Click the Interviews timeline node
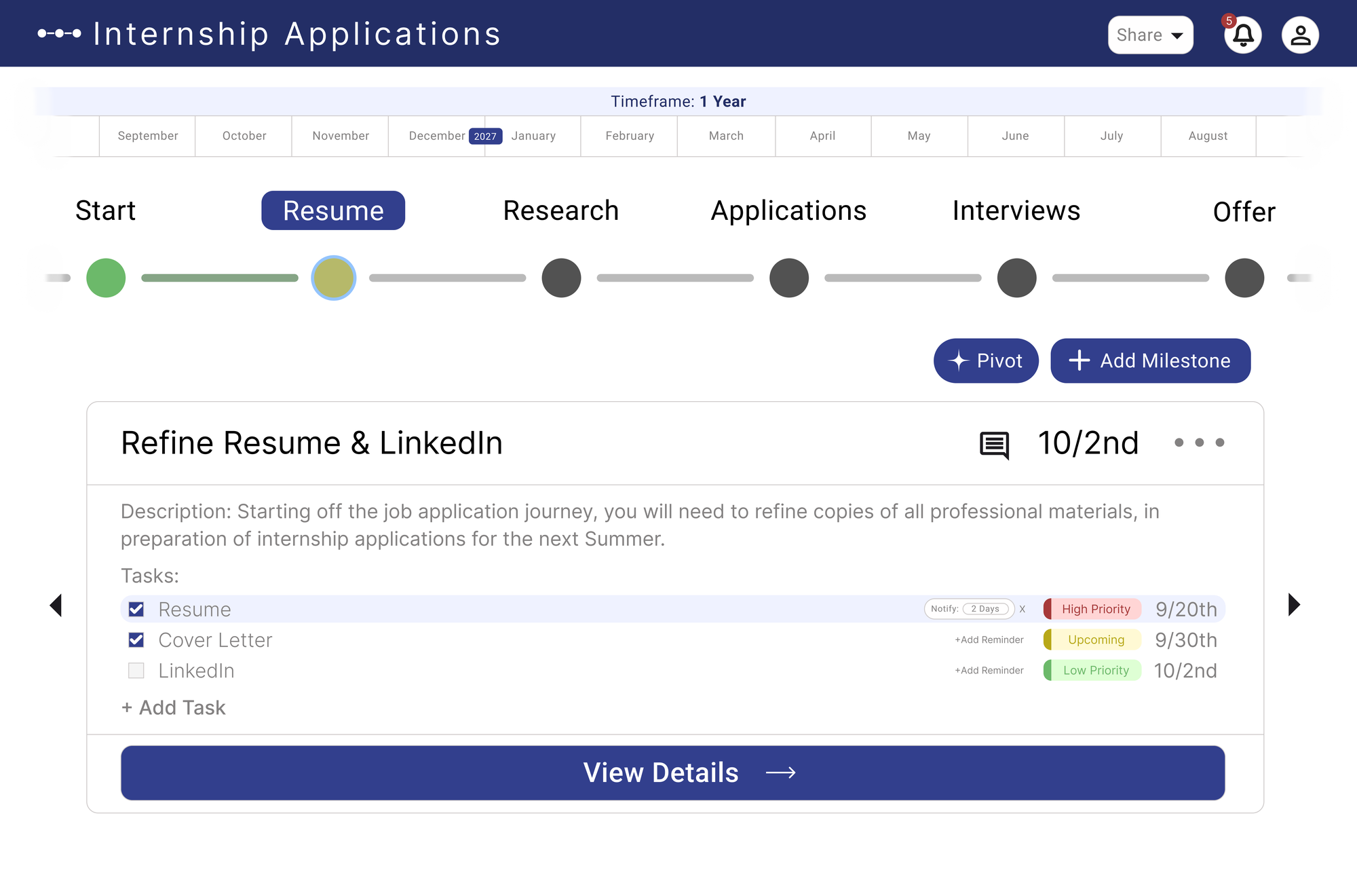This screenshot has height=877, width=1357. (1016, 278)
